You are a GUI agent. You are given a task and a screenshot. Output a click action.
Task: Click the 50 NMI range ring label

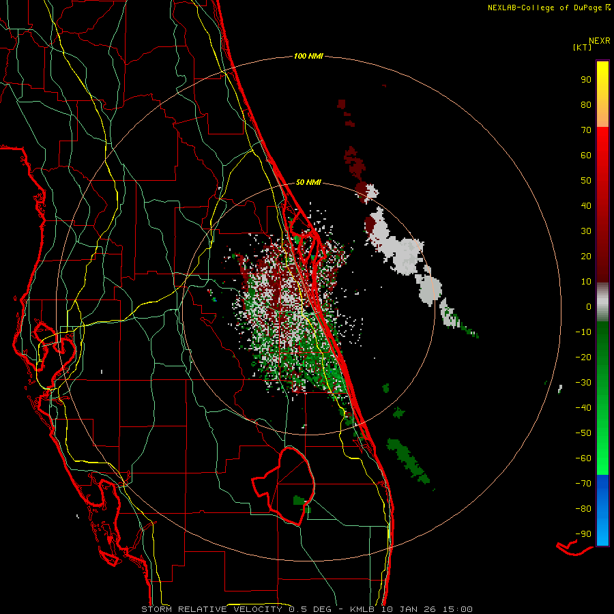[308, 182]
